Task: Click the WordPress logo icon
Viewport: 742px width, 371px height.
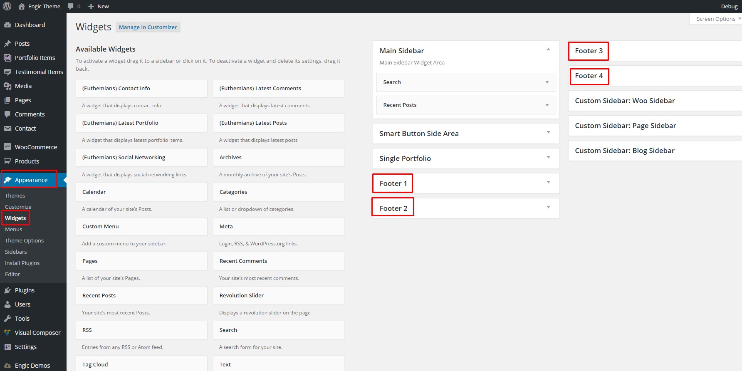Action: pos(7,6)
